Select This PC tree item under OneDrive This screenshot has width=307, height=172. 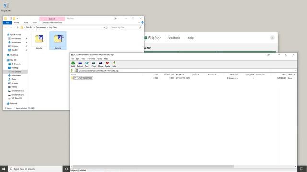(13, 60)
